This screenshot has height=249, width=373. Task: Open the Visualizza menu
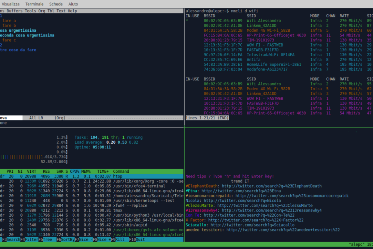tap(11, 4)
